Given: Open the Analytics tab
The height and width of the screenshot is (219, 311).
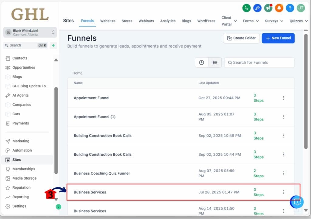Looking at the screenshot, I should tap(168, 21).
